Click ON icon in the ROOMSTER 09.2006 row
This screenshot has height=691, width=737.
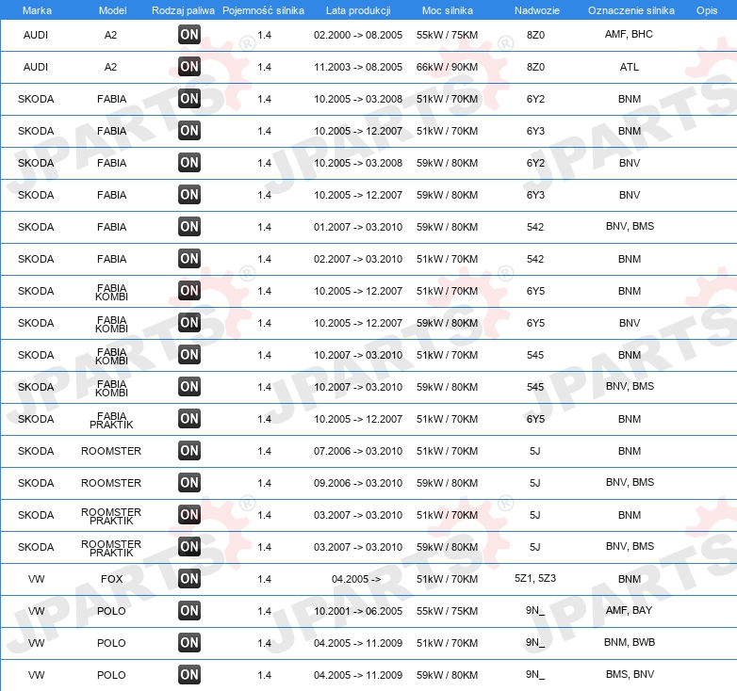tap(189, 482)
